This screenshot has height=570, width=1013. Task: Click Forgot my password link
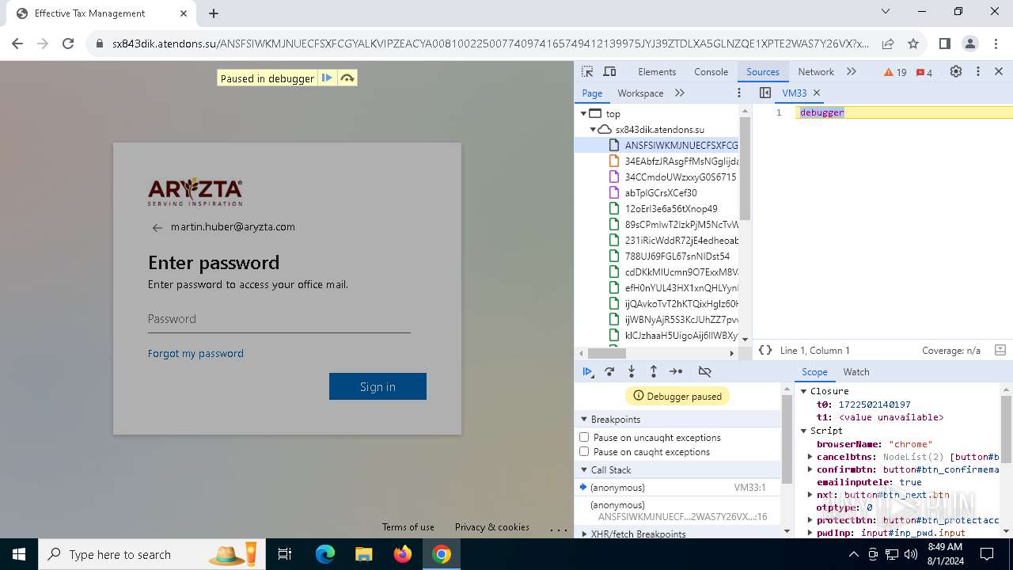click(x=195, y=353)
